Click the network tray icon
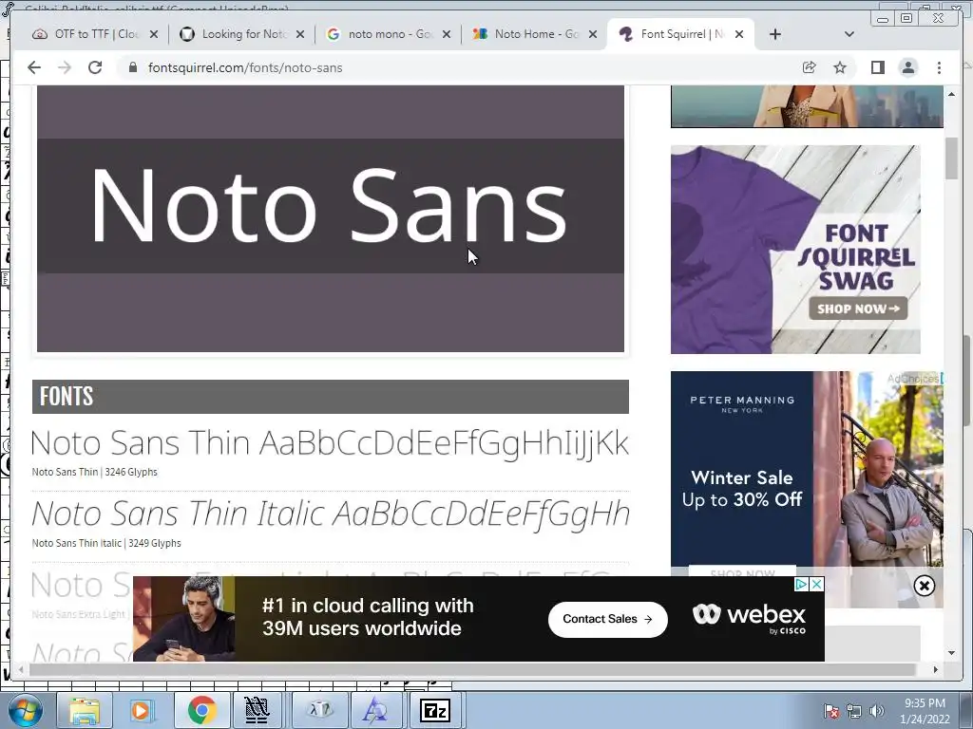Image resolution: width=973 pixels, height=729 pixels. coord(854,711)
